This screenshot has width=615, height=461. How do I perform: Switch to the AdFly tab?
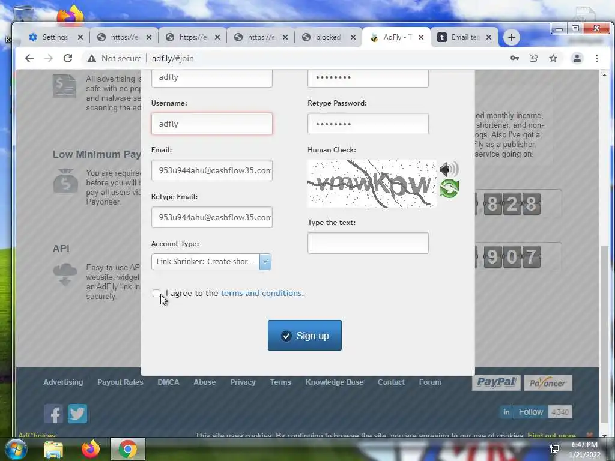[x=396, y=37]
